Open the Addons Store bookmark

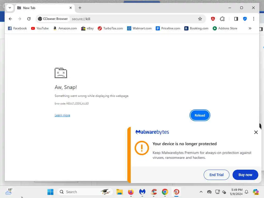click(225, 28)
